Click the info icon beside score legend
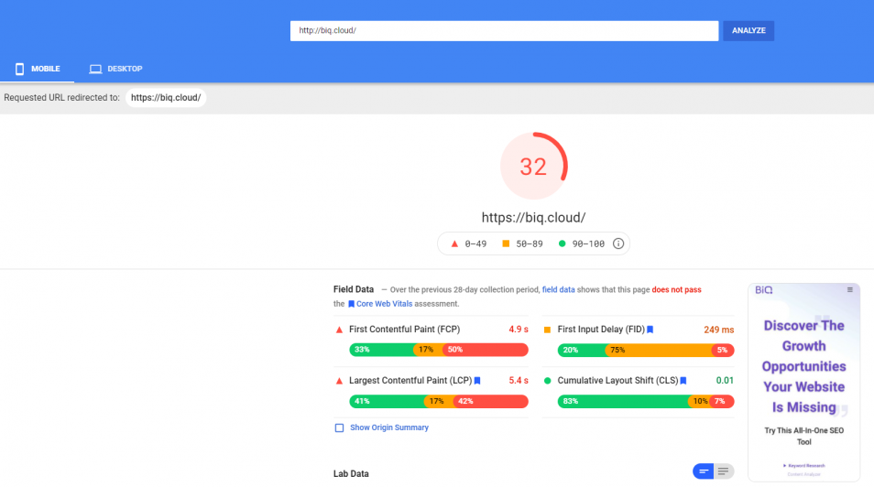The image size is (874, 487). (618, 243)
